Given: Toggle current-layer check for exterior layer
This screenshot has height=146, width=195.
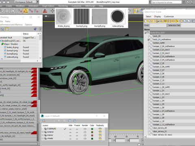Looking at the screenshot, I should [x=65, y=132].
